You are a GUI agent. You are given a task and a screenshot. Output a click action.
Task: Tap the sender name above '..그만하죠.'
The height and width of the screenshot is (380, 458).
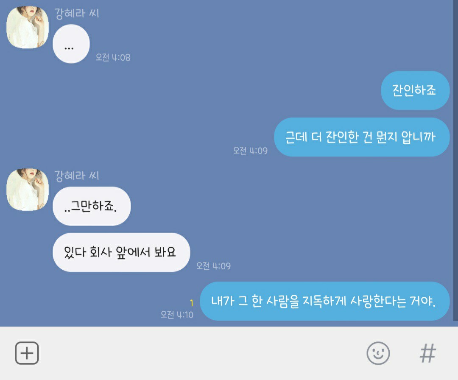click(x=77, y=176)
